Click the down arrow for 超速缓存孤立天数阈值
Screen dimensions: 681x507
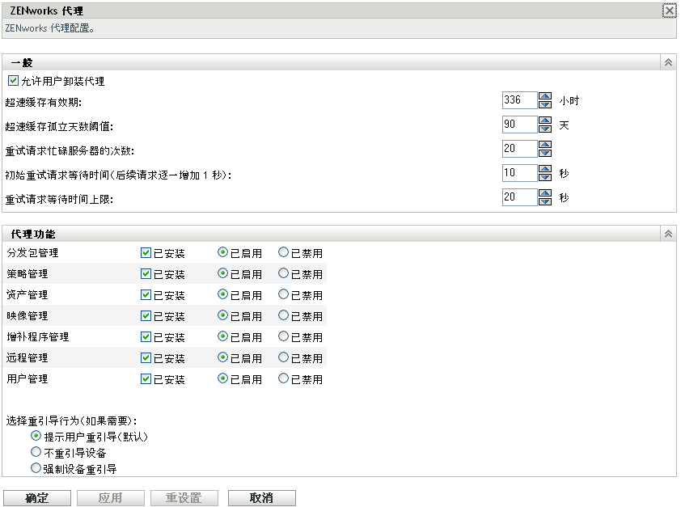(544, 130)
